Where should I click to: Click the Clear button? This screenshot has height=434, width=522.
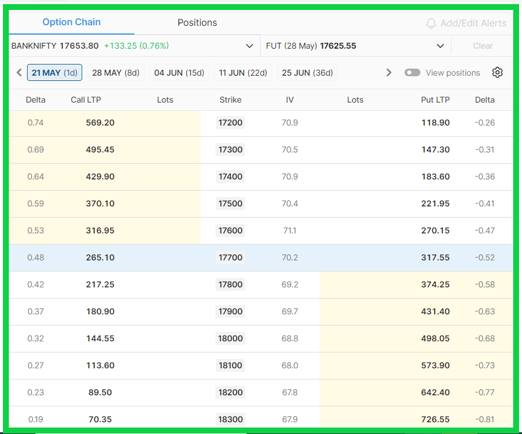(483, 46)
